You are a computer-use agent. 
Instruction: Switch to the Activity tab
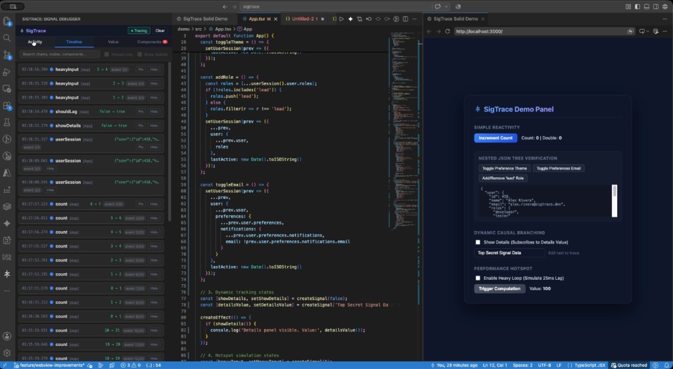35,42
